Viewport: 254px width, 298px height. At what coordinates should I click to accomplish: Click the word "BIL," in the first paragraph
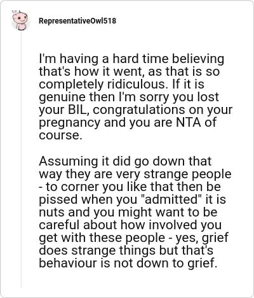[x=76, y=110]
